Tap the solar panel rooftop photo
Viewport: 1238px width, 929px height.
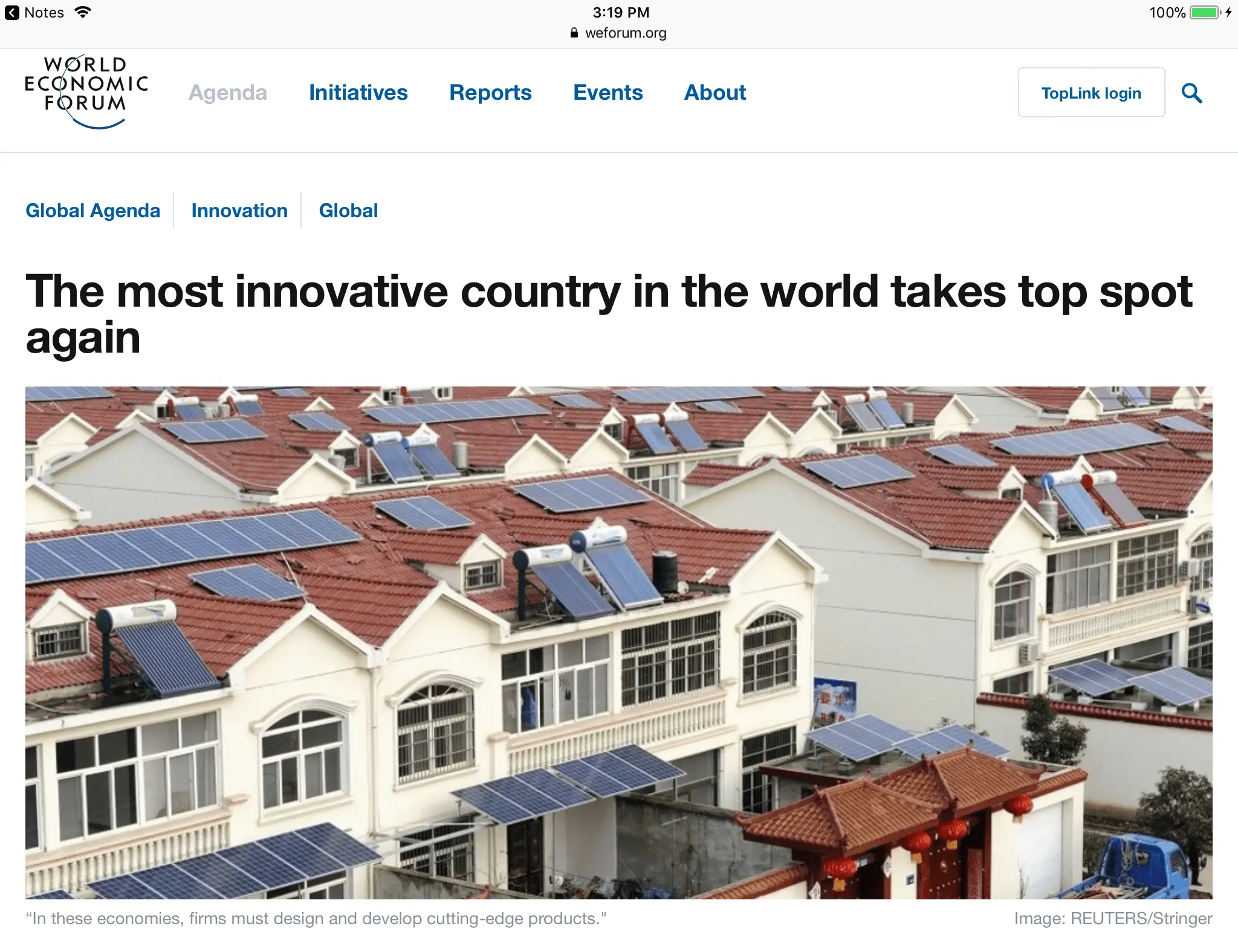click(x=618, y=642)
